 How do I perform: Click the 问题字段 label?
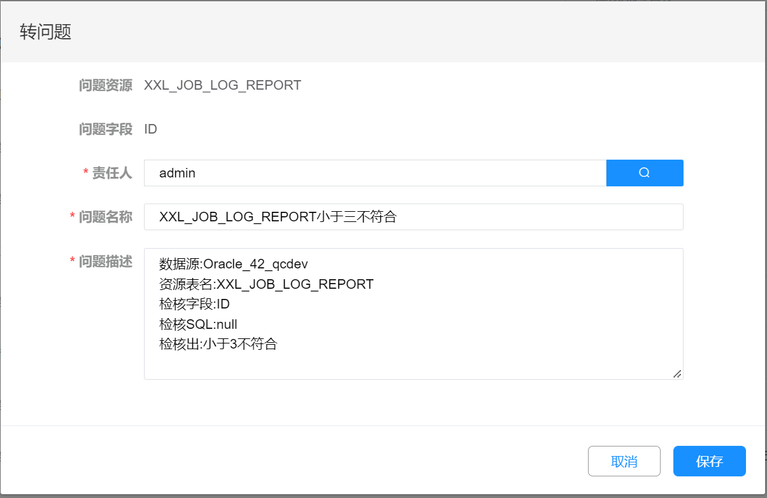pyautogui.click(x=106, y=129)
